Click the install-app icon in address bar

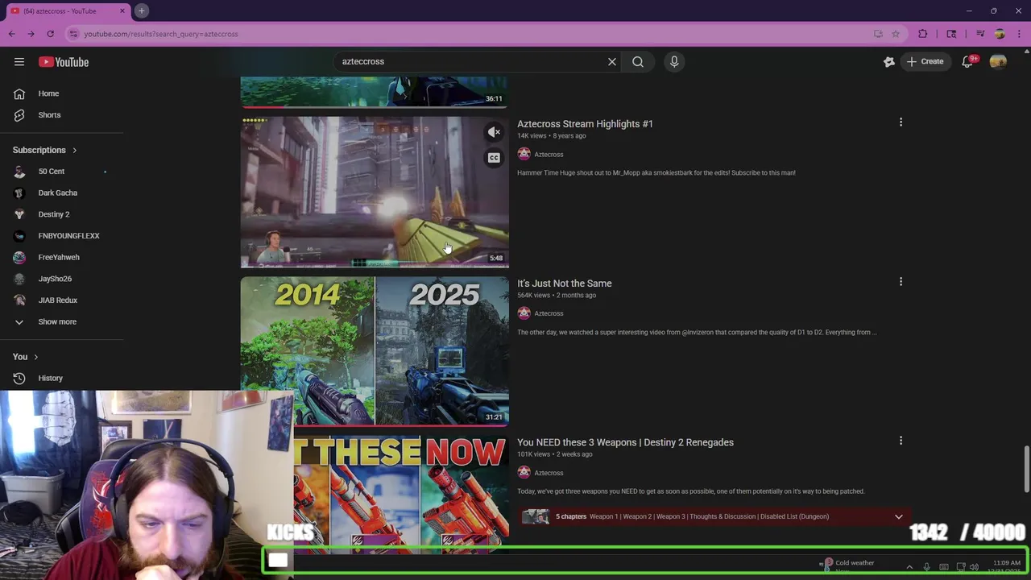[878, 34]
